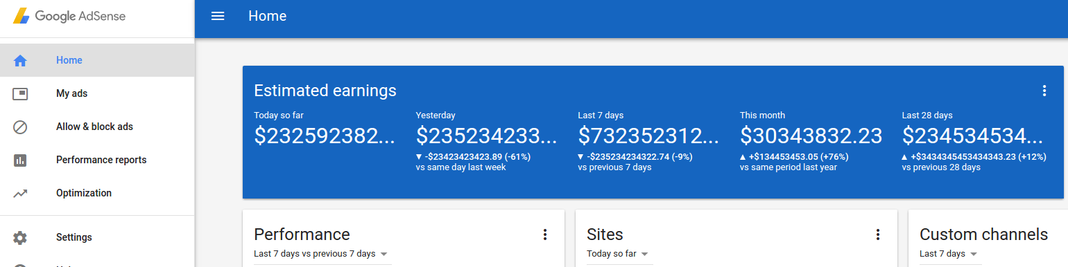
Task: Open the Estimated earnings card options menu
Action: pos(1044,91)
